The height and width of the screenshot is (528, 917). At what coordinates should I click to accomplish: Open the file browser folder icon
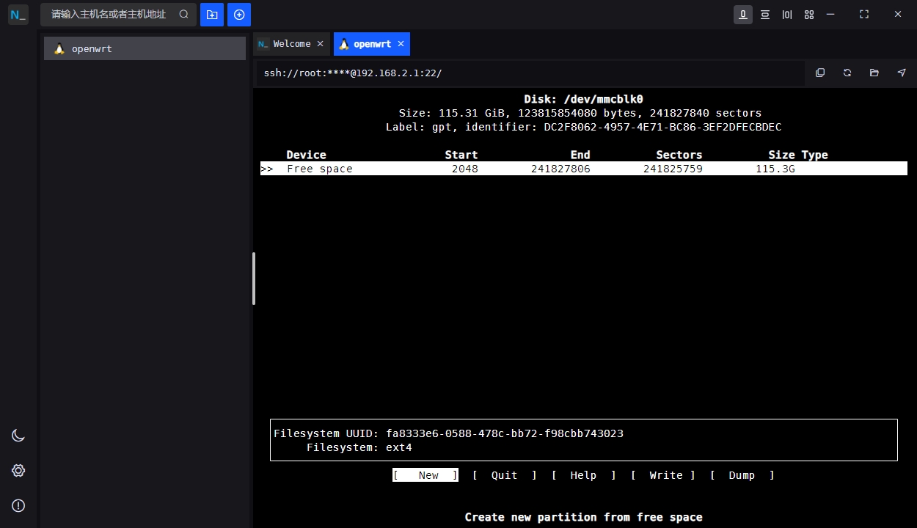[874, 73]
